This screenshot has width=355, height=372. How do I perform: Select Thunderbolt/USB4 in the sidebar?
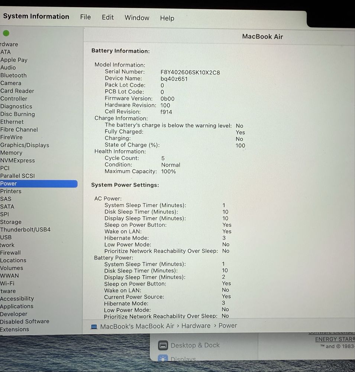point(25,230)
